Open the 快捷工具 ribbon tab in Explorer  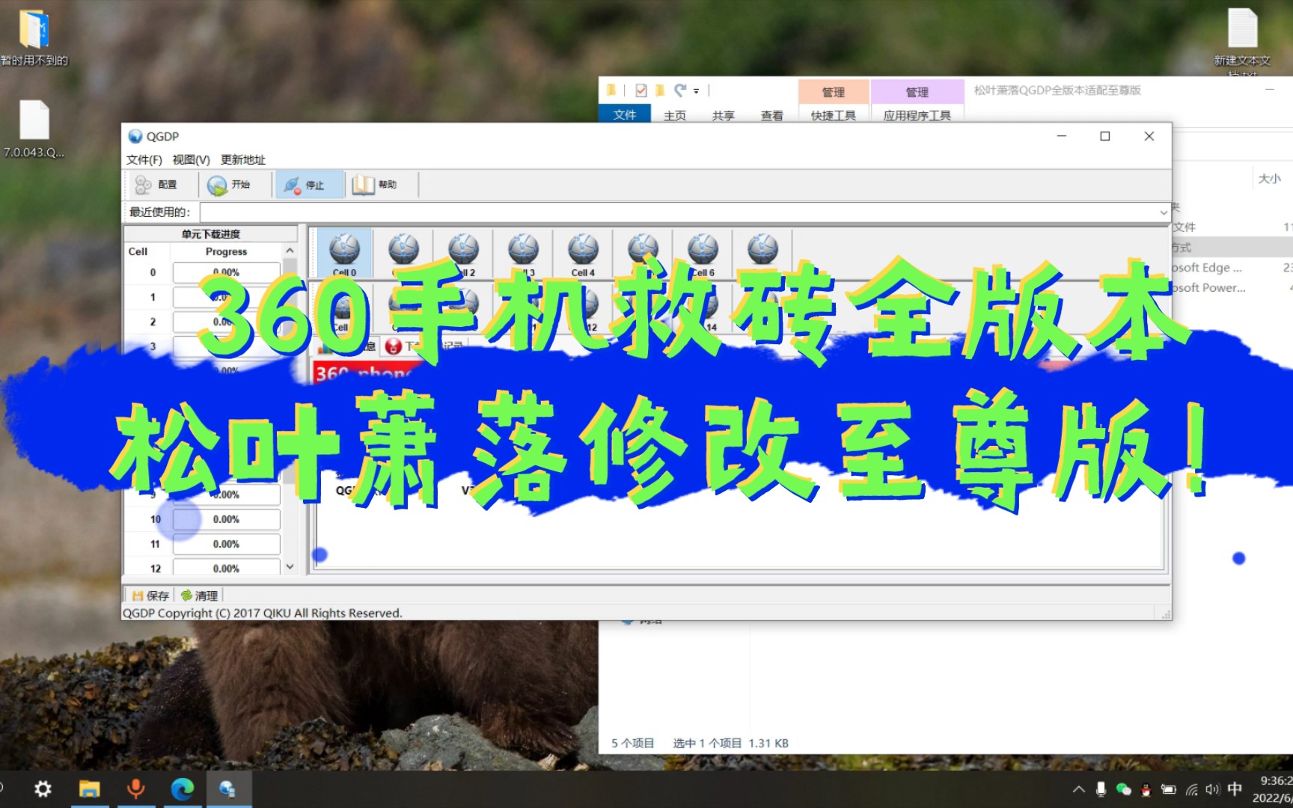(x=834, y=115)
